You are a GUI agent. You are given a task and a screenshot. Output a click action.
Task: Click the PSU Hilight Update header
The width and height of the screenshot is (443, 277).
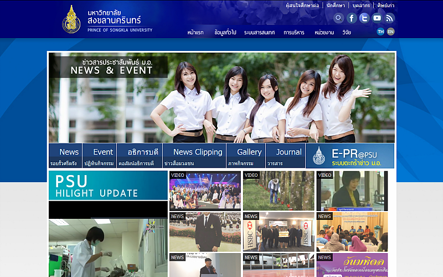[x=108, y=185]
